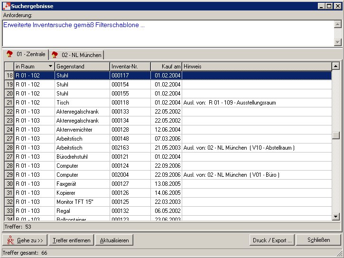344x258 pixels.
Task: Click the 'V01 - Büro' note
Action: [264, 175]
